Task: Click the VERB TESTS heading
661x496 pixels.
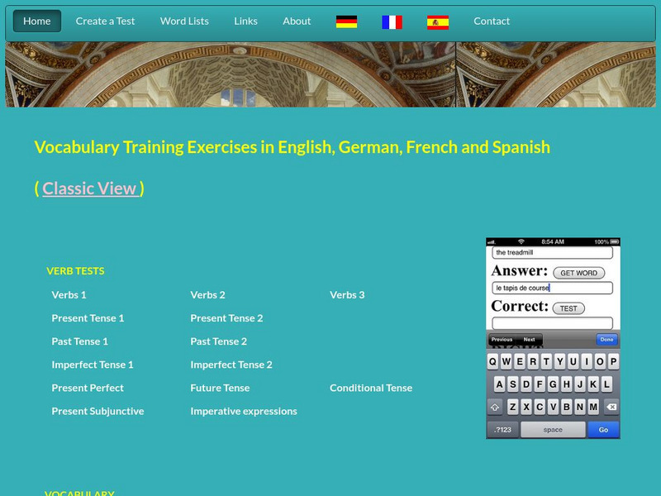Action: tap(75, 271)
